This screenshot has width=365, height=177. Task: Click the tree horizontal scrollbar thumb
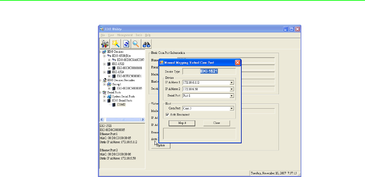point(123,119)
